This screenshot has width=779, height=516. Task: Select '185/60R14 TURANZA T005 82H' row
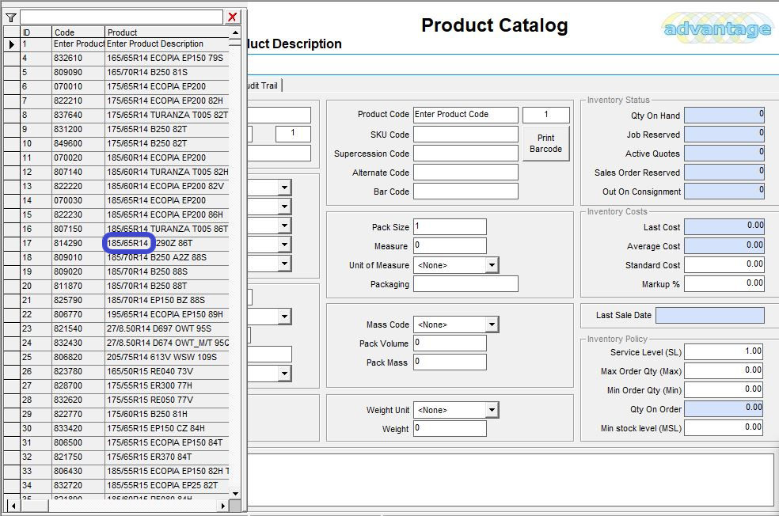[x=167, y=173]
